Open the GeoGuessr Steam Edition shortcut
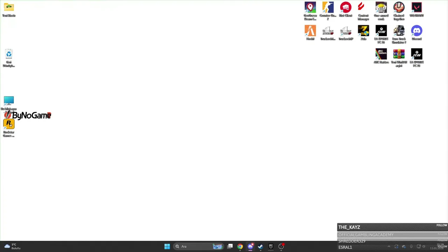 point(310,11)
